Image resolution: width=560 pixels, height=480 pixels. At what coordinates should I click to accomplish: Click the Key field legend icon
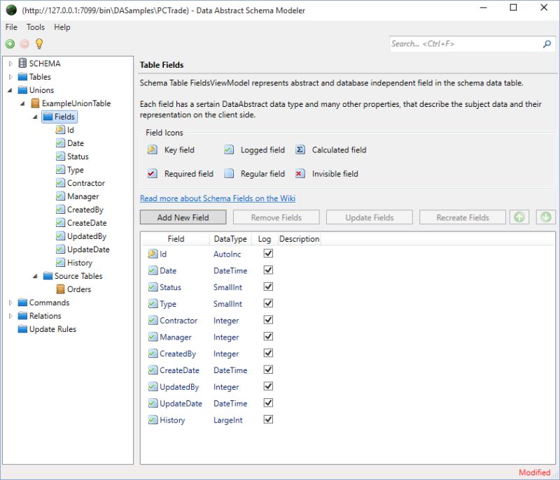152,150
